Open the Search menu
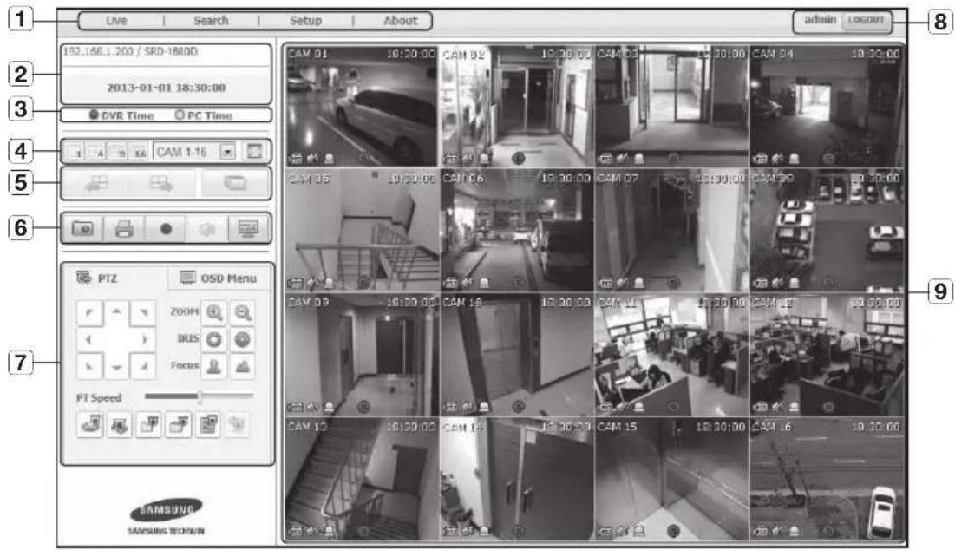The width and height of the screenshot is (955, 550). pyautogui.click(x=211, y=21)
